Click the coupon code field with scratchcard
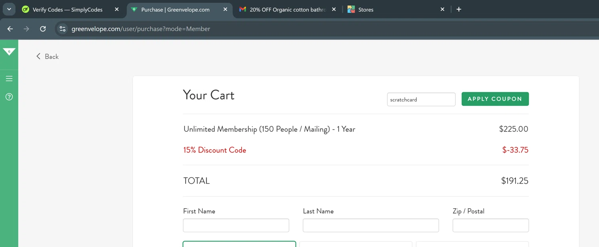Screen dimensions: 599x247 pyautogui.click(x=421, y=100)
